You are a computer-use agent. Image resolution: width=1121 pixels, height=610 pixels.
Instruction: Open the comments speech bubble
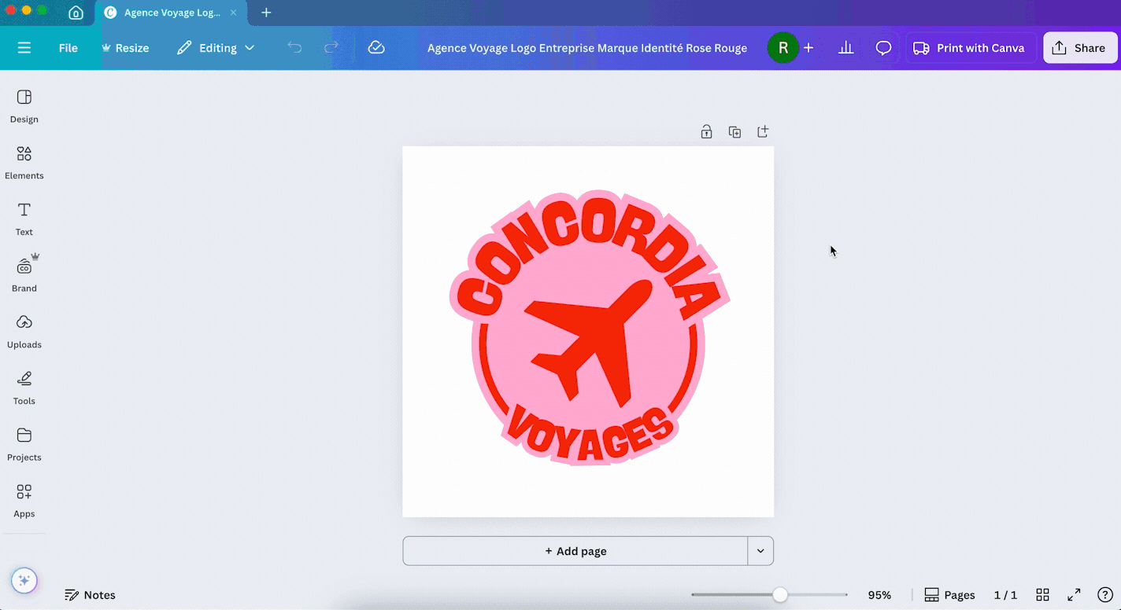pyautogui.click(x=883, y=48)
